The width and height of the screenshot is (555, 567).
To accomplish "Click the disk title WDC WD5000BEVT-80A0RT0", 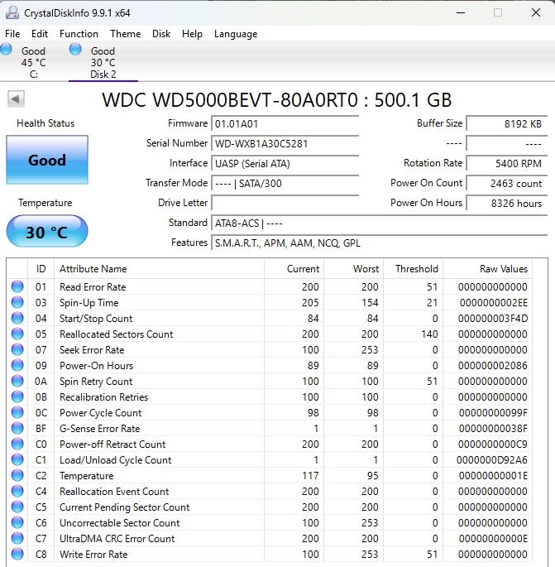I will pos(276,99).
